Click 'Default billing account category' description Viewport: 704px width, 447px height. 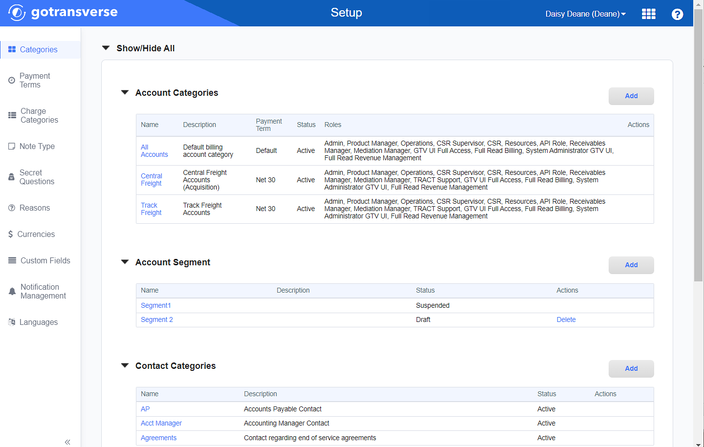(x=208, y=150)
